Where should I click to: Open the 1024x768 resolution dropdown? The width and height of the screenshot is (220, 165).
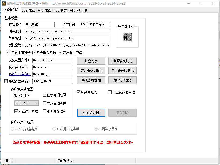click(26, 103)
